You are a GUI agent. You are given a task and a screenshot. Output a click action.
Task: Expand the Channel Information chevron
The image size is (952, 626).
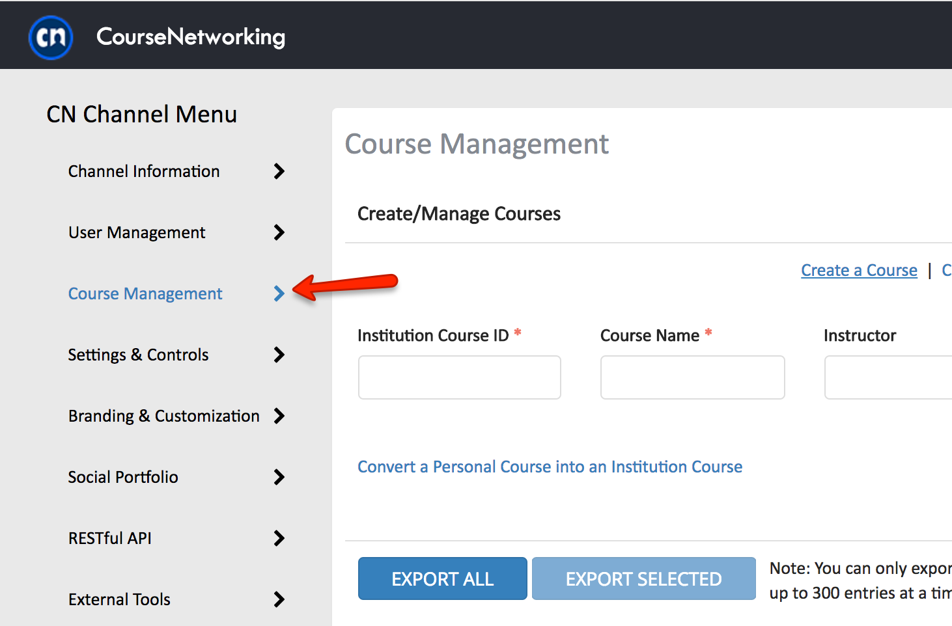pyautogui.click(x=279, y=171)
